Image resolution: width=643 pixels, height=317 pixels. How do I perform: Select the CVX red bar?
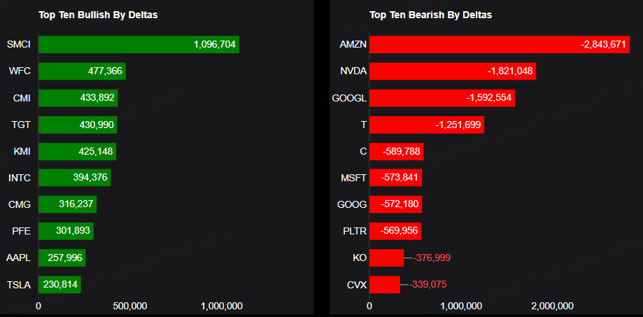pos(385,284)
